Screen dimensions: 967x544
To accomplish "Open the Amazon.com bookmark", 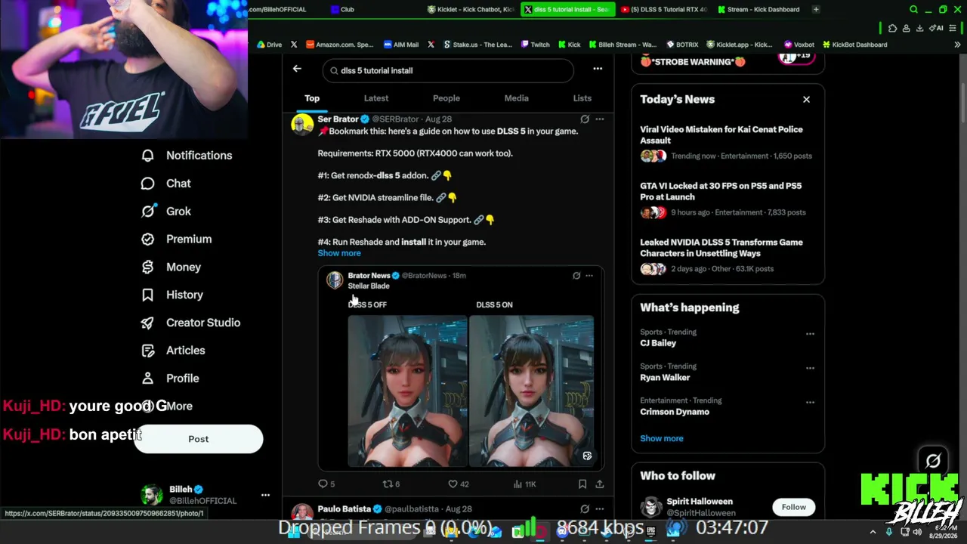I will tap(339, 45).
